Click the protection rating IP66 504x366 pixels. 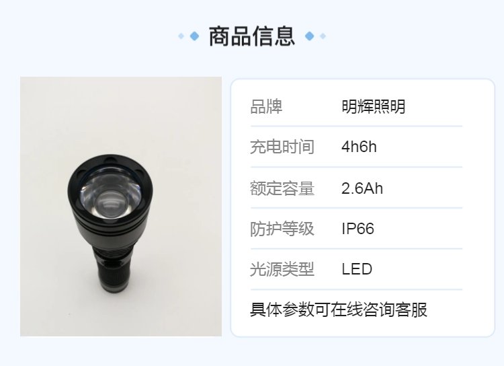(358, 229)
